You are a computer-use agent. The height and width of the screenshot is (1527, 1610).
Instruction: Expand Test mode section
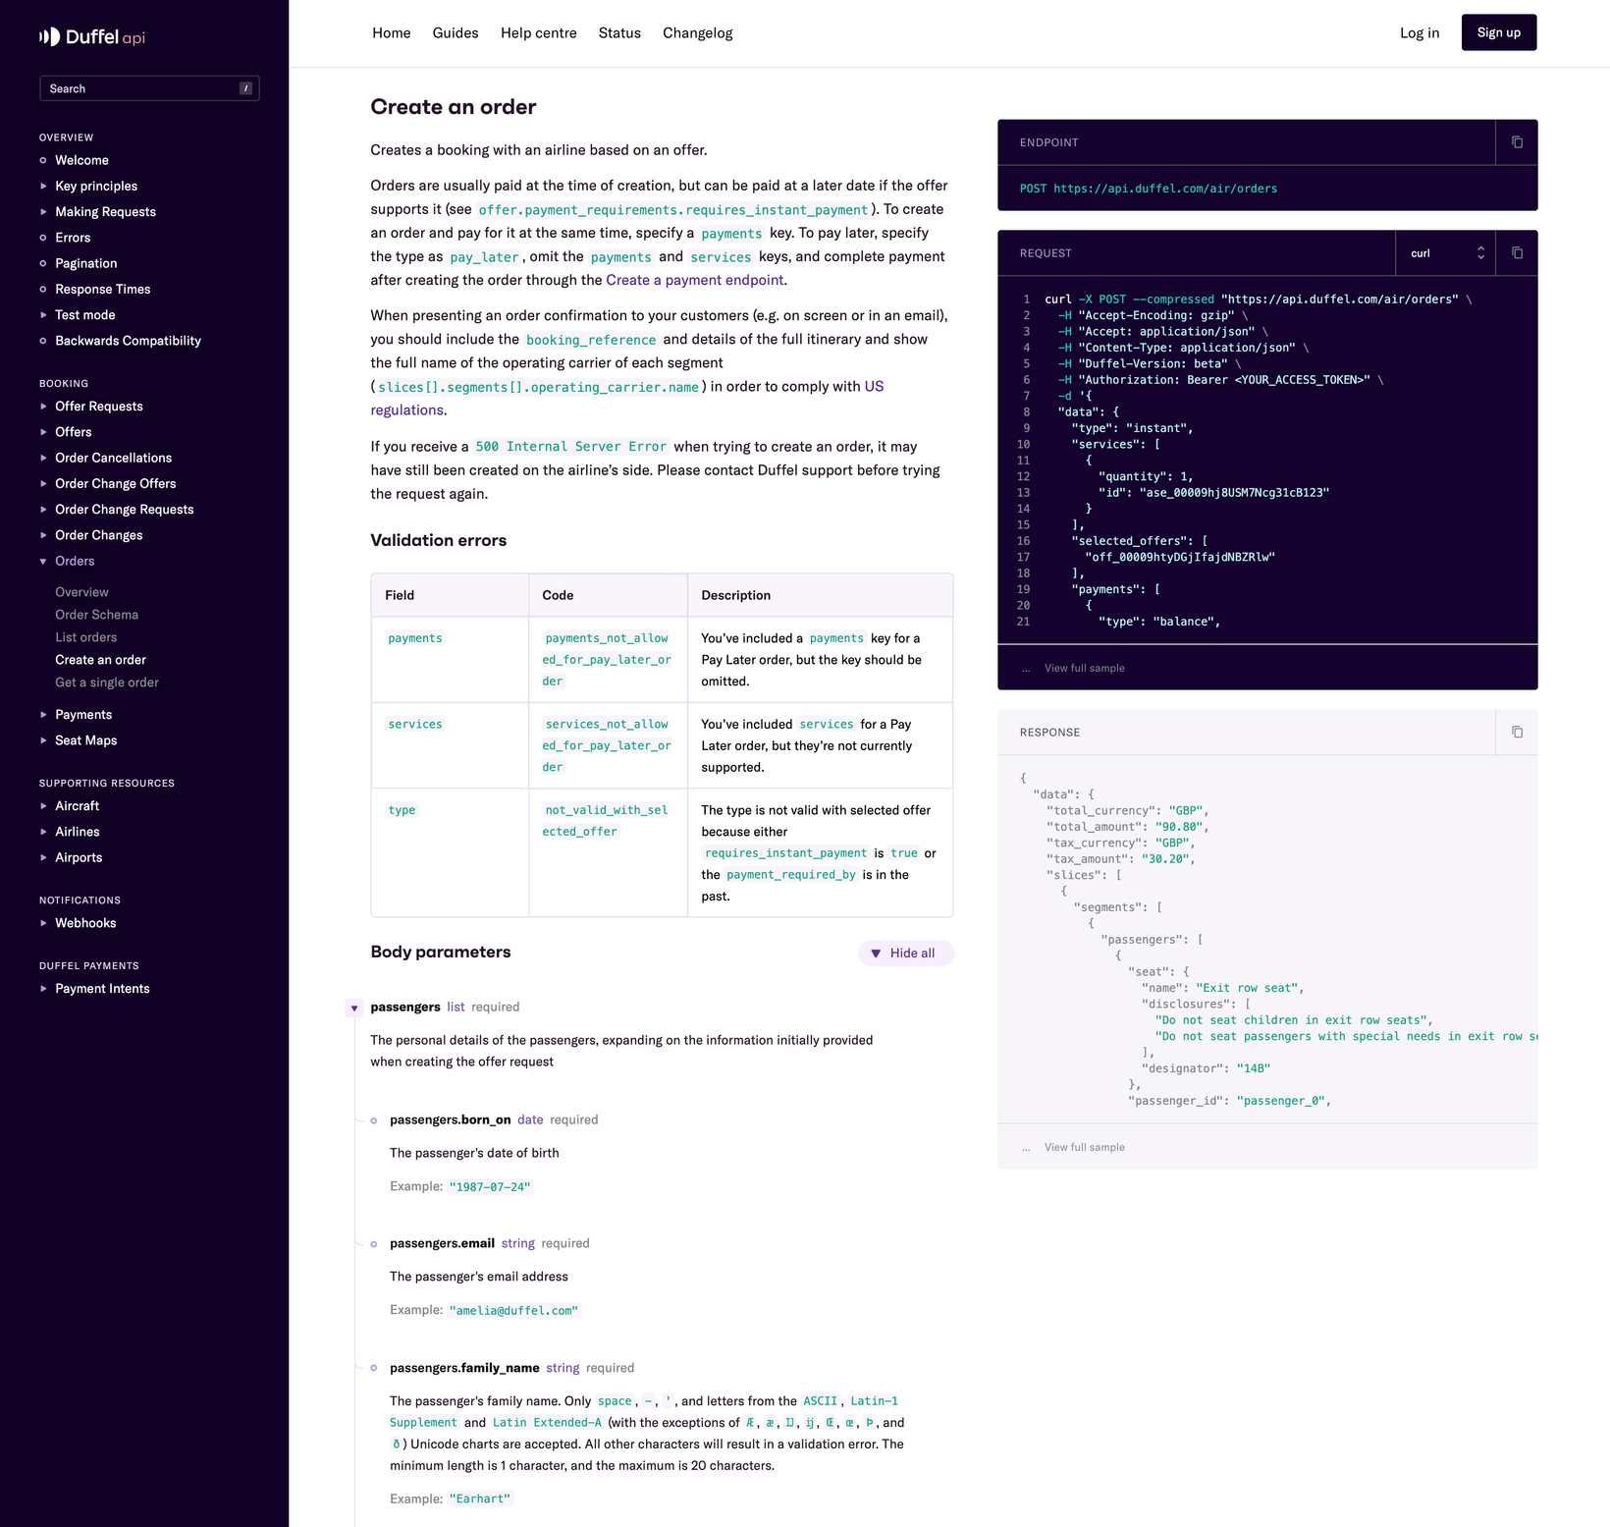43,315
